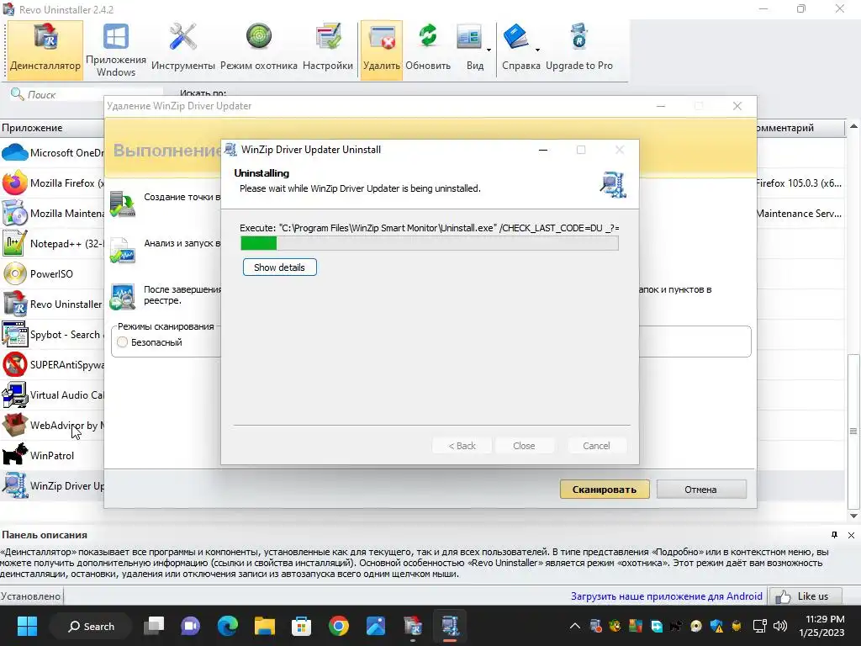Screen dimensions: 861x646
Task: Open taskbar Search
Action: [x=91, y=626]
